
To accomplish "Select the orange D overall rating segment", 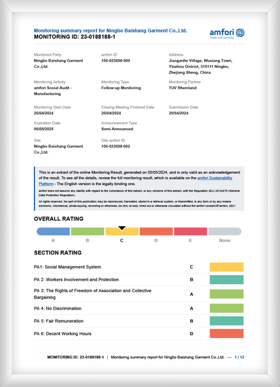I will tap(156, 231).
